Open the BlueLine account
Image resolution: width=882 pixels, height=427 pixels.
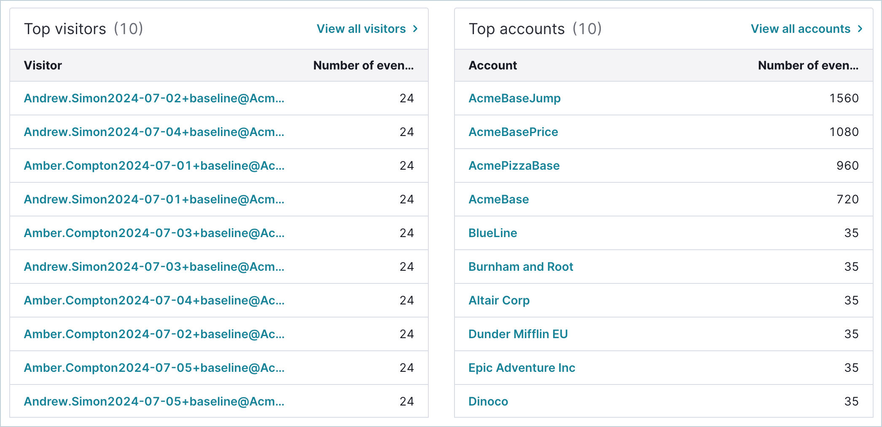[493, 233]
